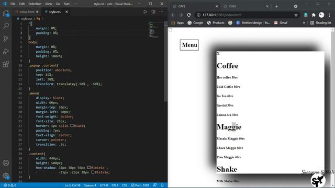
Task: Expand the hidden menu bar items ellipsis
Action: pyautogui.click(x=75, y=4)
